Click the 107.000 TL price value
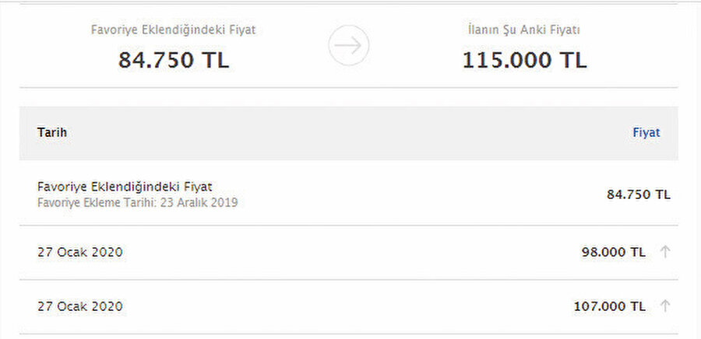This screenshot has width=701, height=339. (x=610, y=306)
